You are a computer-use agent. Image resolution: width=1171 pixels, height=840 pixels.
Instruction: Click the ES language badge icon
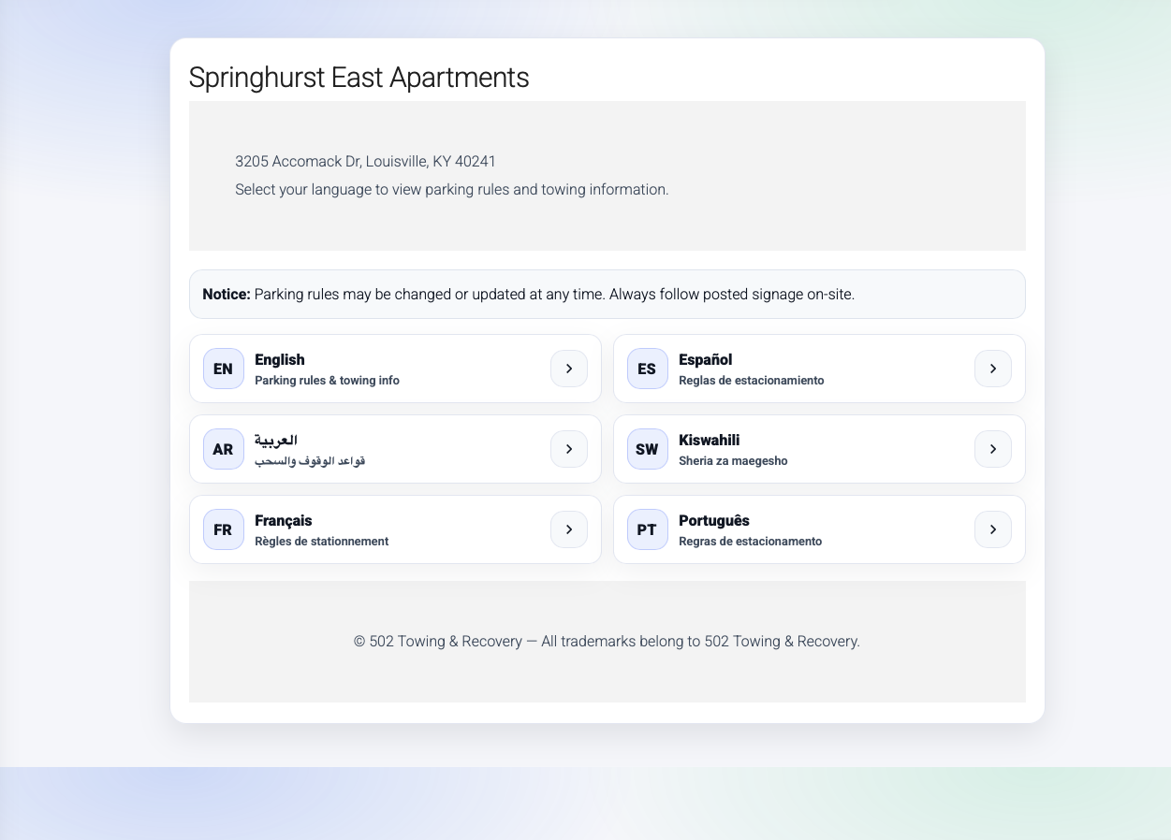pyautogui.click(x=647, y=368)
